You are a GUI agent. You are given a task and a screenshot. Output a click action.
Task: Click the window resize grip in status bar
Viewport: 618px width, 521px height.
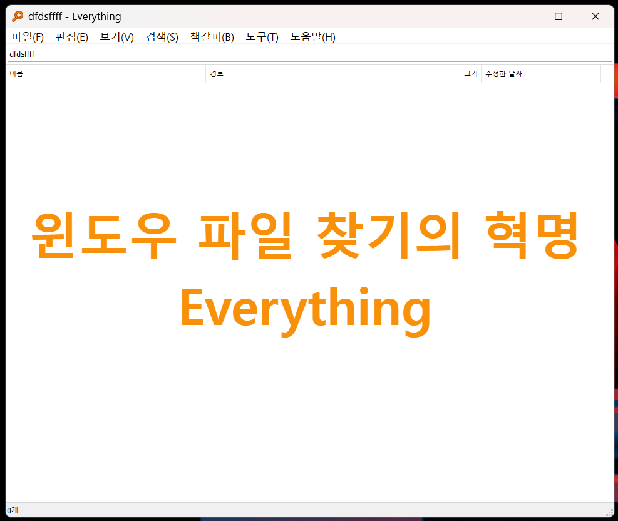pos(609,512)
